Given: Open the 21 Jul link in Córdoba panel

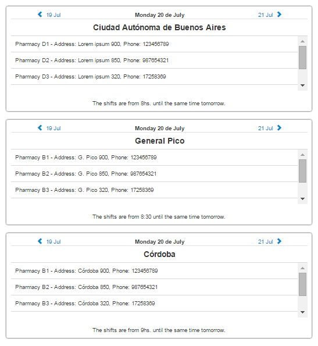Looking at the screenshot, I should (x=266, y=242).
